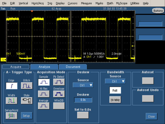Toggle Sample acquisition mode
This screenshot has height=124, width=165.
tap(43, 82)
